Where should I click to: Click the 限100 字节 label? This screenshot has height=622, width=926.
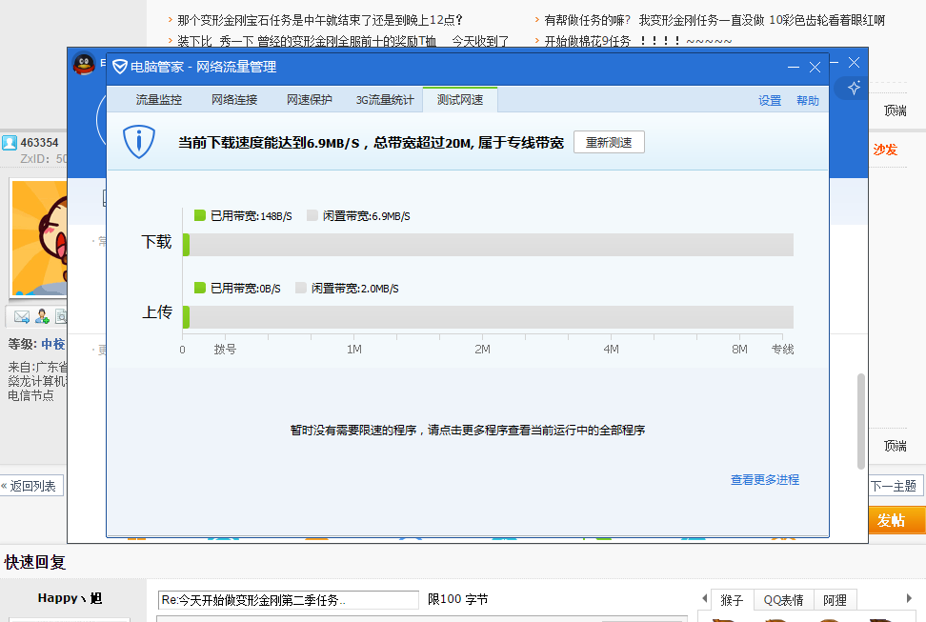pos(457,599)
